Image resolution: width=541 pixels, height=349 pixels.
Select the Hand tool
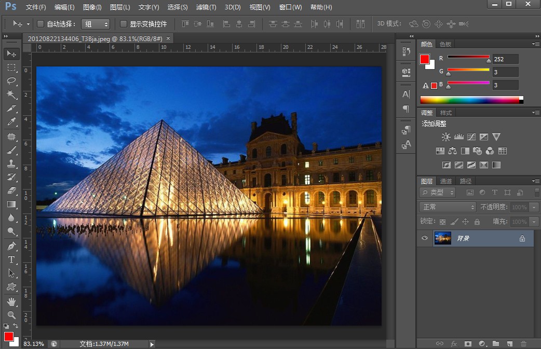click(x=11, y=302)
